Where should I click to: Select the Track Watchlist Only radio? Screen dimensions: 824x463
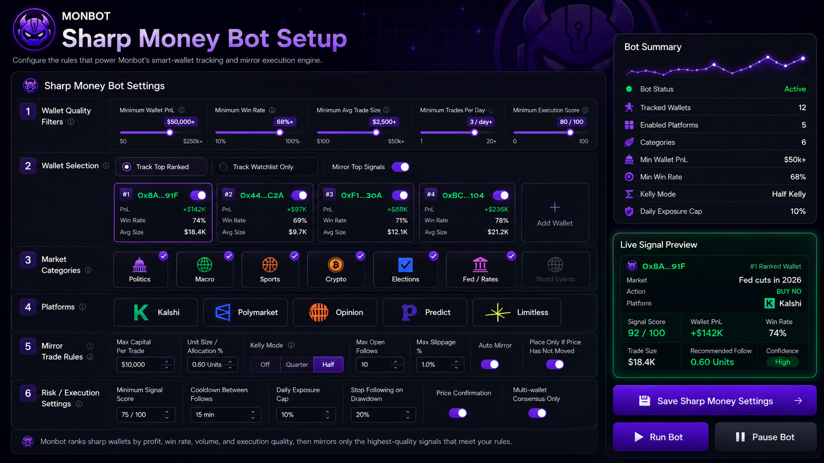click(x=223, y=167)
